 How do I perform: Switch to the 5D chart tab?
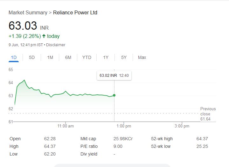pos(32,57)
